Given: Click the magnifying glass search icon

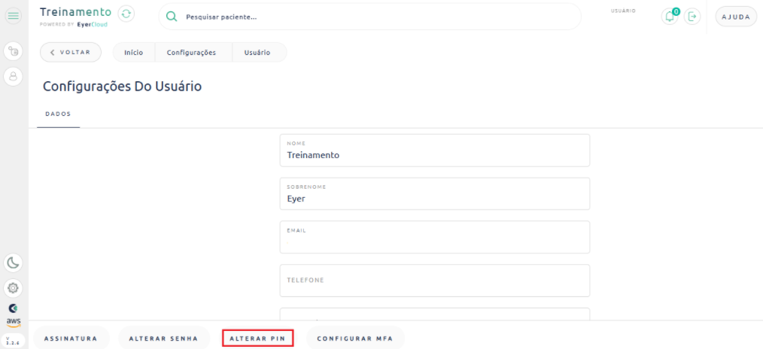Looking at the screenshot, I should click(172, 17).
